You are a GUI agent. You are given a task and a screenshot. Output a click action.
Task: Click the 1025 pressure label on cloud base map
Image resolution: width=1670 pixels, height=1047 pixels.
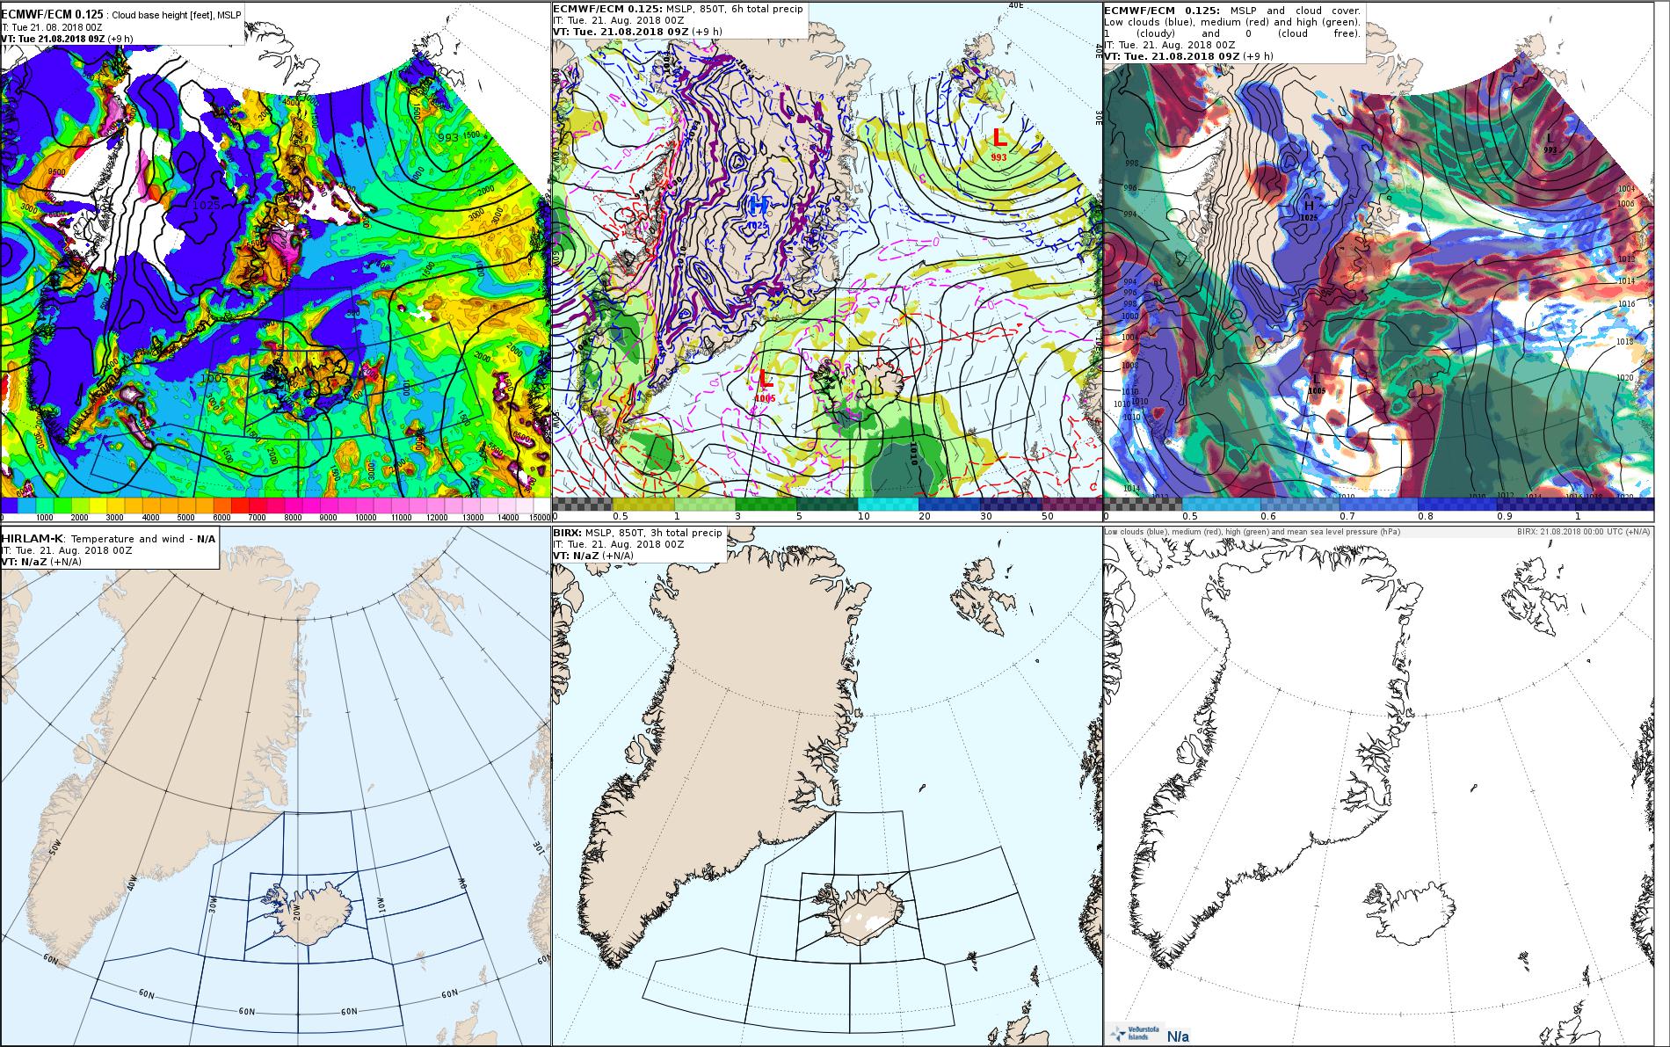pos(207,204)
